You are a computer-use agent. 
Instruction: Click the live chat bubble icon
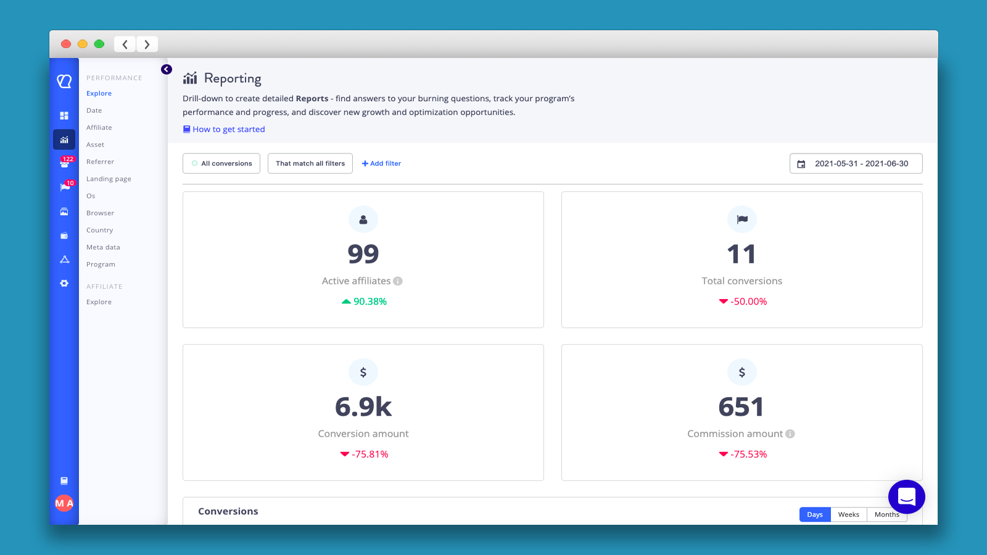click(906, 496)
